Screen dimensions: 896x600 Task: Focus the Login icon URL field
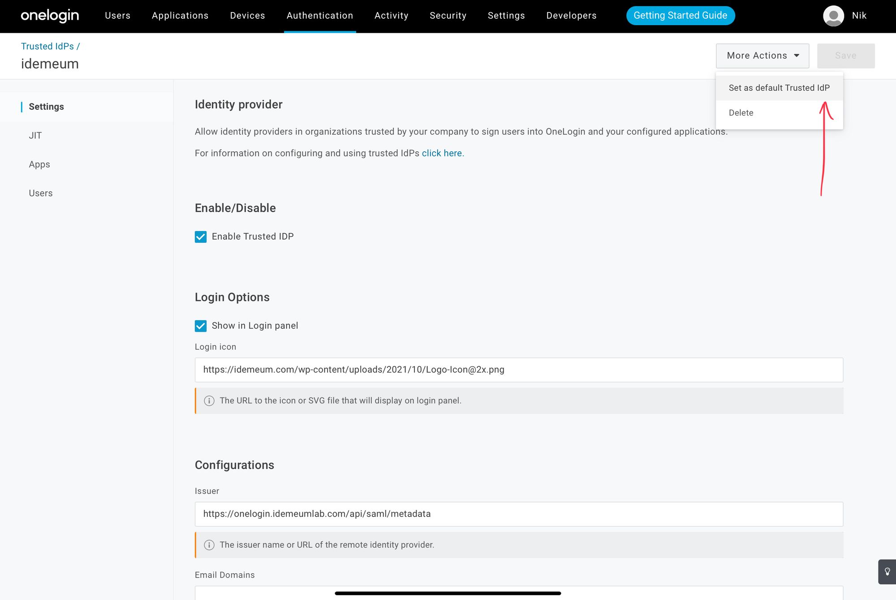click(519, 370)
